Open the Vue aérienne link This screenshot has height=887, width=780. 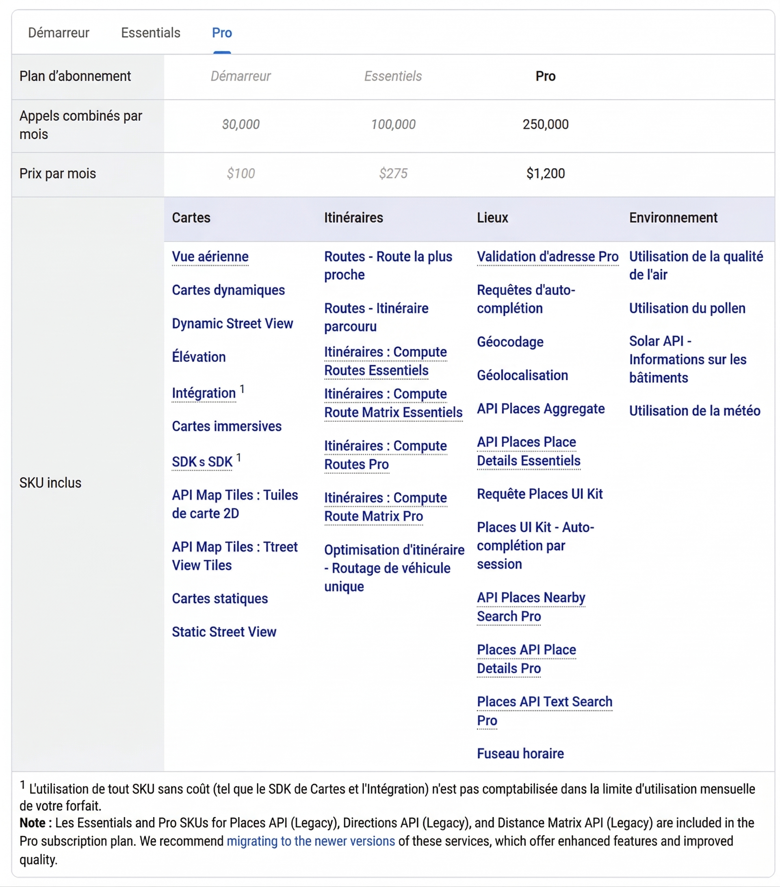click(x=210, y=256)
